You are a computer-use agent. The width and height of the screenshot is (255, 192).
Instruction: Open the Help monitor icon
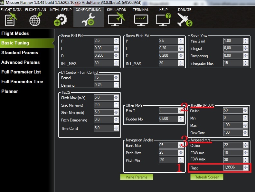coord(163,20)
